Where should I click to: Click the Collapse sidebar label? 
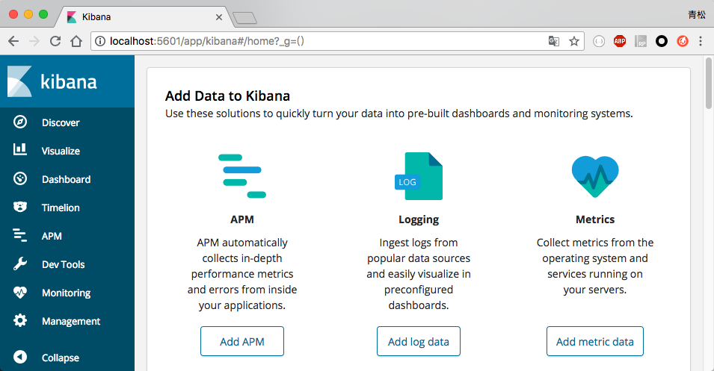point(61,358)
